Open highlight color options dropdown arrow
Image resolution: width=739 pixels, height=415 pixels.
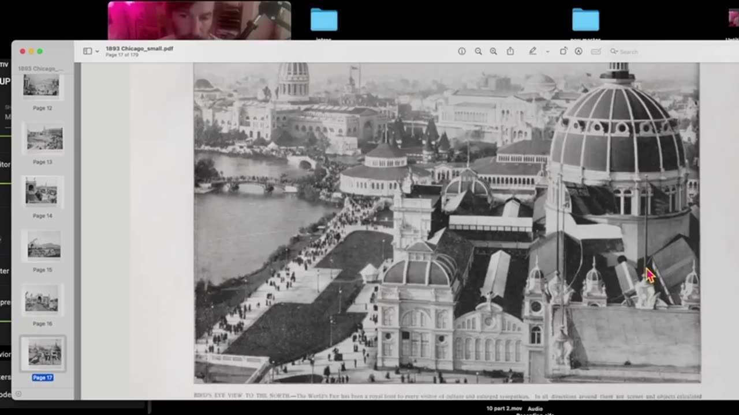coord(547,51)
